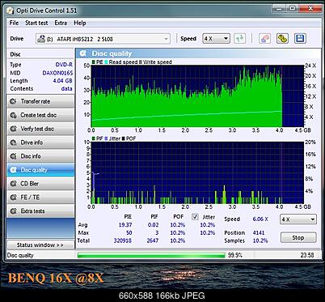
Task: Open the Extra tests panel
Action: point(40,211)
